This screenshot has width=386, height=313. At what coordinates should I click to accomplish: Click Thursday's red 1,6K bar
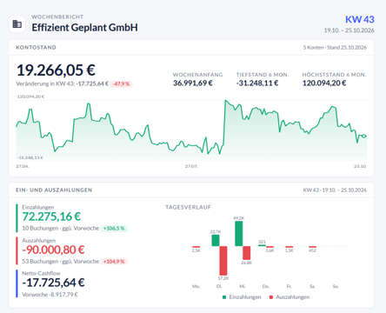[x=270, y=247]
